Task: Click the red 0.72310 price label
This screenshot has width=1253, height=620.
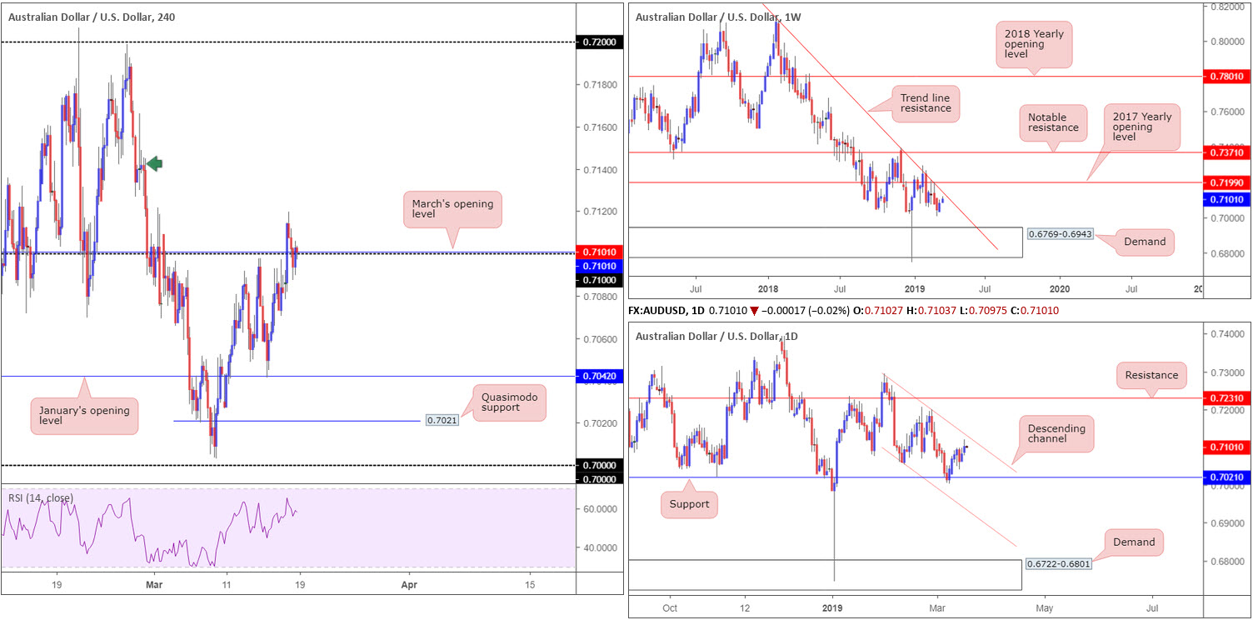Action: point(1226,399)
